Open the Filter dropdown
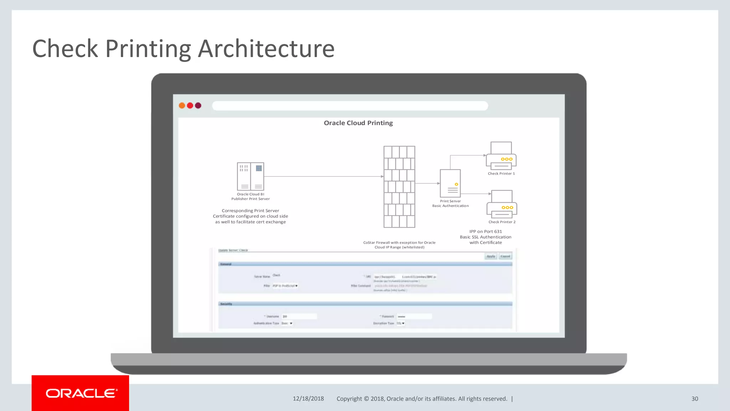 click(x=285, y=286)
